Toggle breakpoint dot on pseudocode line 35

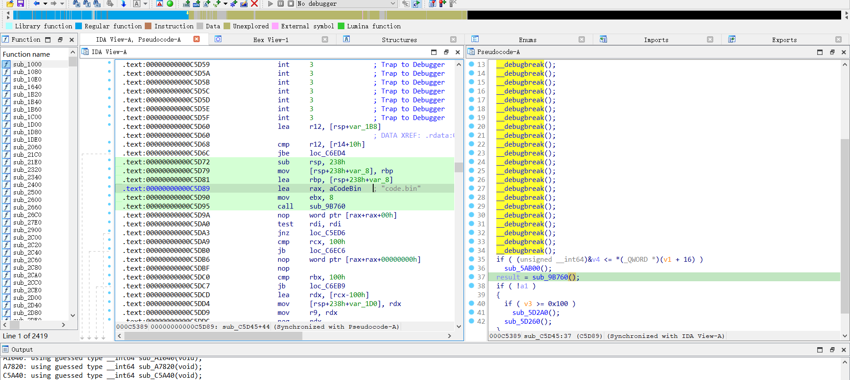(x=471, y=259)
